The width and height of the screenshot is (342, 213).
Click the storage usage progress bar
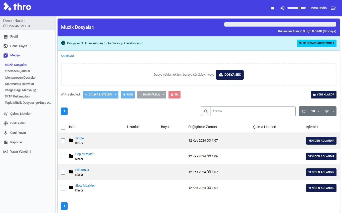[280, 24]
